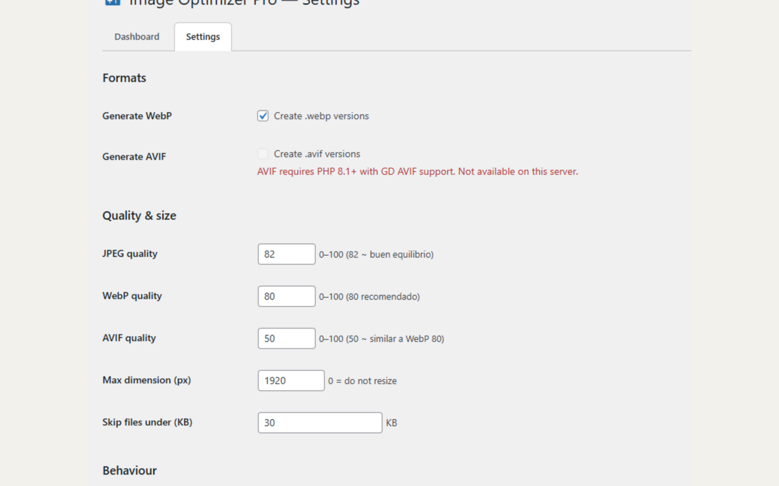Screen dimensions: 779x486
Task: Click the 'AVIF quality' label
Action: [129, 338]
